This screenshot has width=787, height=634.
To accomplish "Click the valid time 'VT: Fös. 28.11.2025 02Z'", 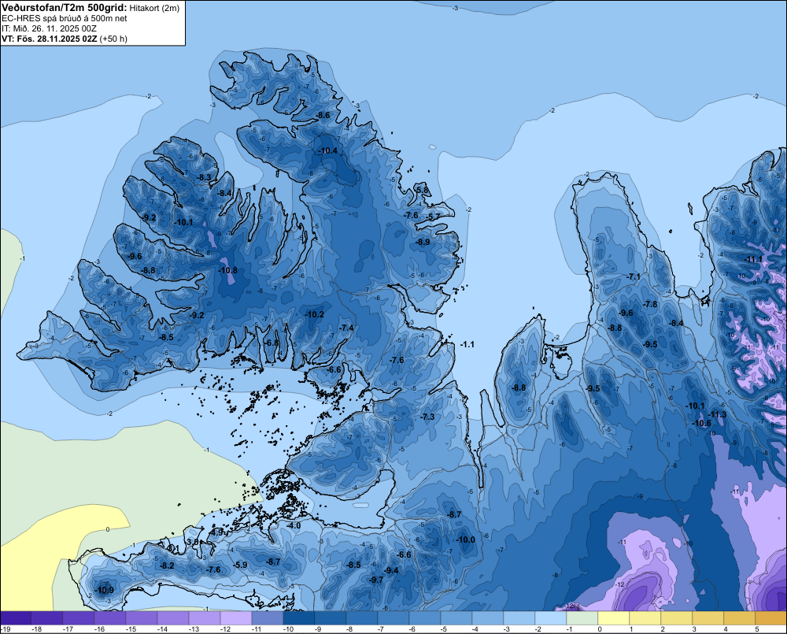I will click(x=49, y=39).
